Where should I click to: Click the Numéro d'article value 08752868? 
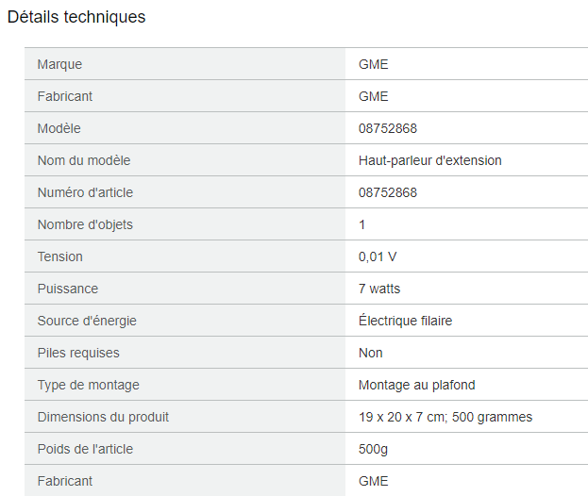[x=388, y=192]
